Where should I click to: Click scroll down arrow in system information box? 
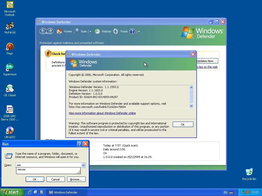[x=191, y=106]
